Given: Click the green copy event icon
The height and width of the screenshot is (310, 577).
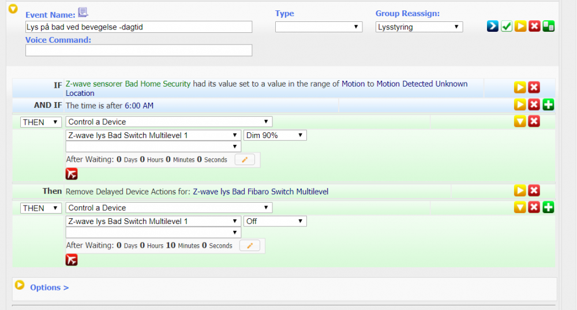Looking at the screenshot, I should (x=548, y=27).
